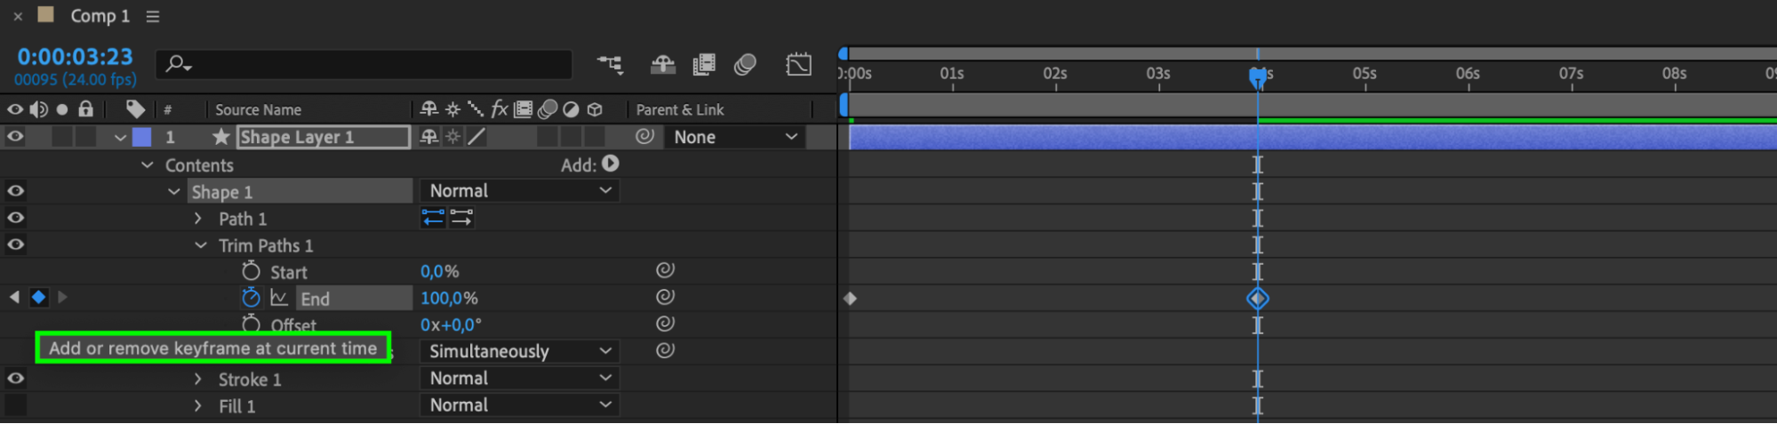Screen dimensions: 1777x424
Task: Toggle the End property stopwatch
Action: pos(251,297)
